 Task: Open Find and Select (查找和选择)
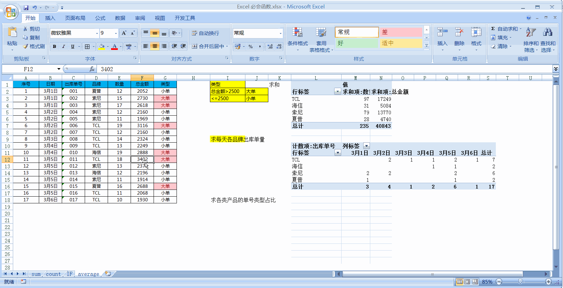[x=548, y=40]
